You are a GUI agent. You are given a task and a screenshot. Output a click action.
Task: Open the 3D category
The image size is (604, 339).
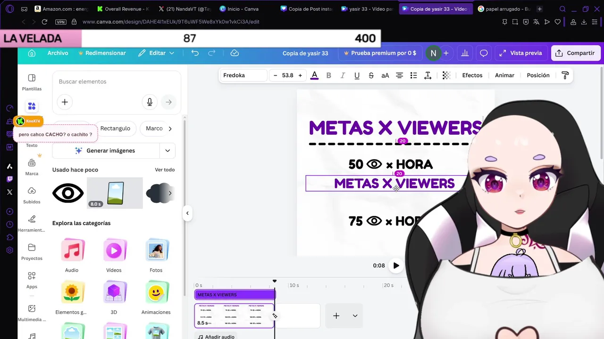point(114,298)
